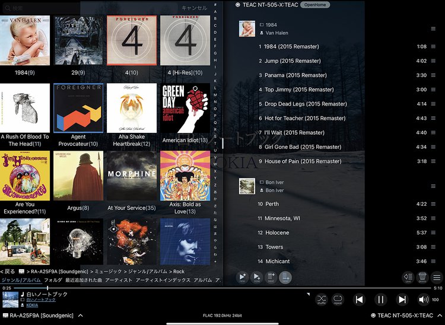Viewport: 445px width, 325px height.
Task: Click the ミュージック breadcrumb
Action: 108,272
